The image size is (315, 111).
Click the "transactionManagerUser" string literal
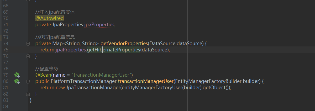(102, 75)
